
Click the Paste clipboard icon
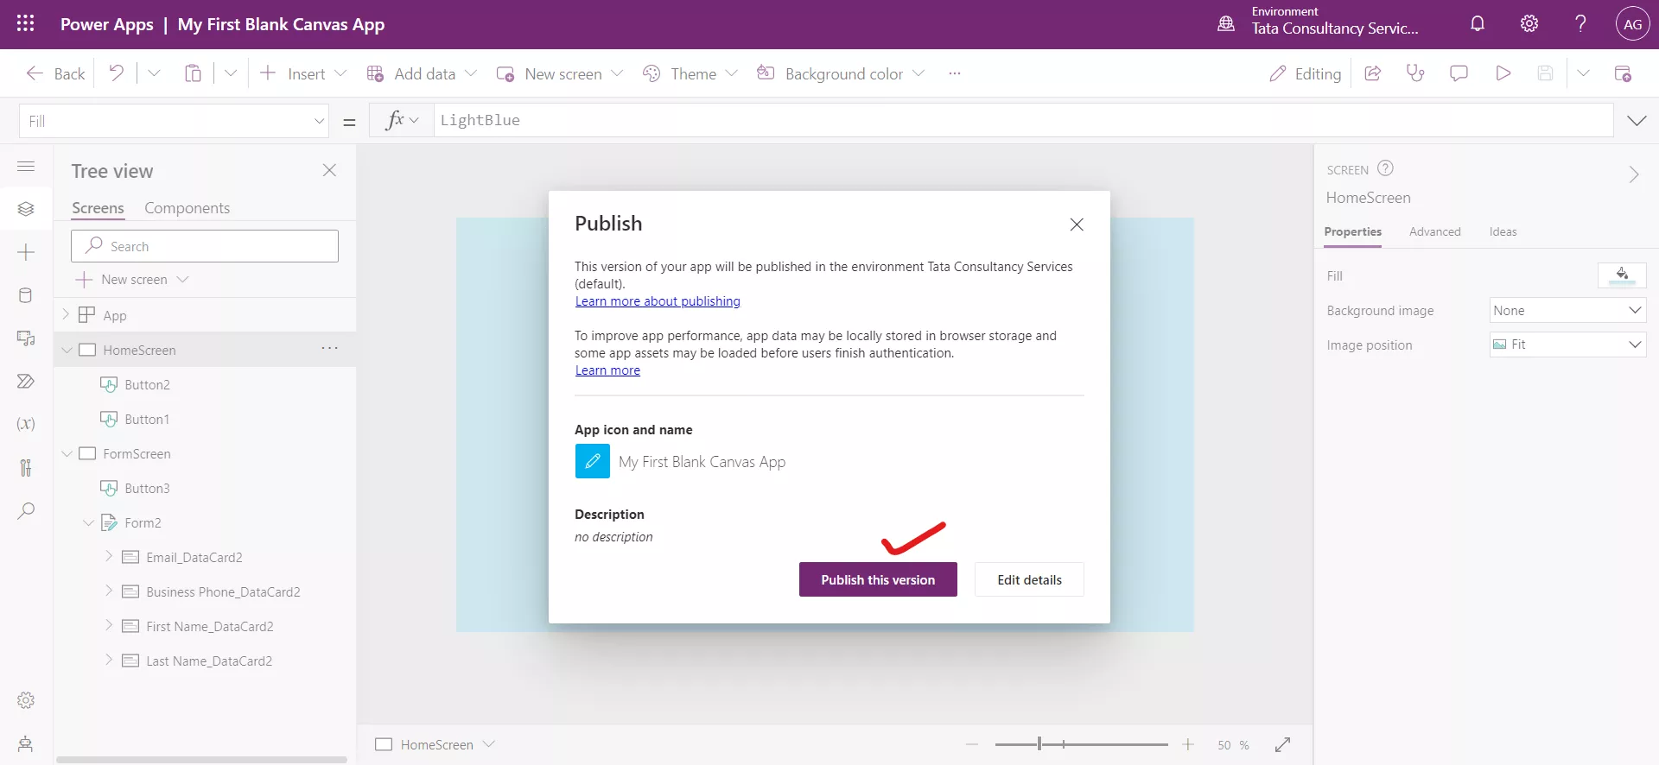(193, 73)
